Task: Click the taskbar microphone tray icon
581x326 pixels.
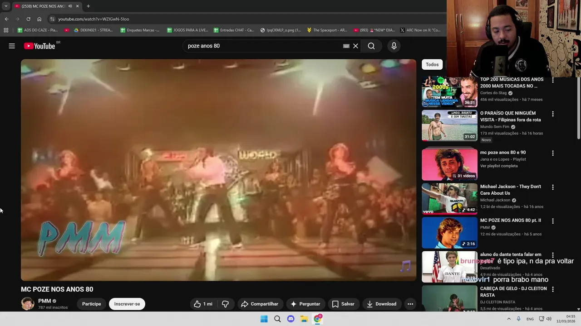Action: click(518, 319)
